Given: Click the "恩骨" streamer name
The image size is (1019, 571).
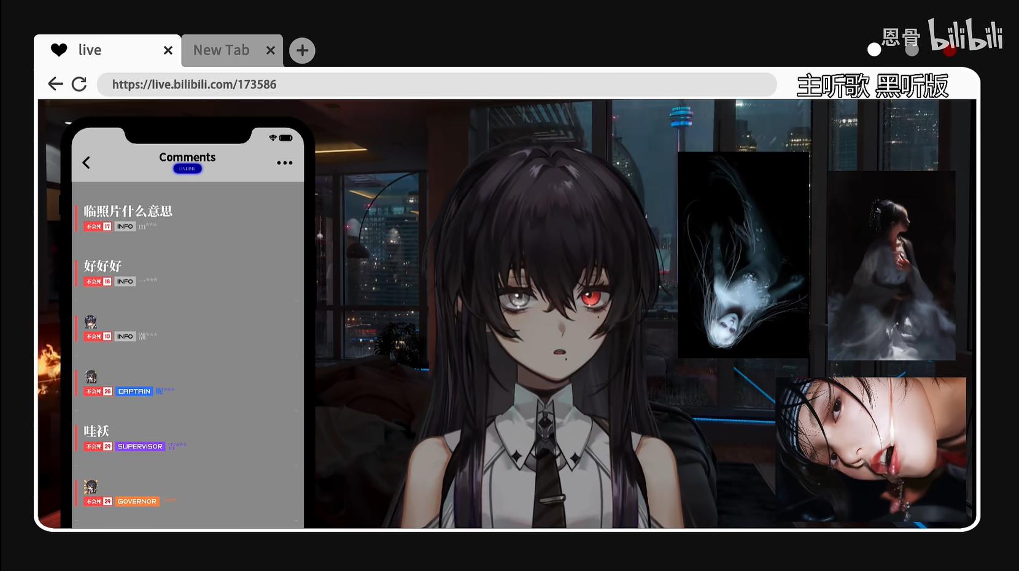Looking at the screenshot, I should coord(901,38).
